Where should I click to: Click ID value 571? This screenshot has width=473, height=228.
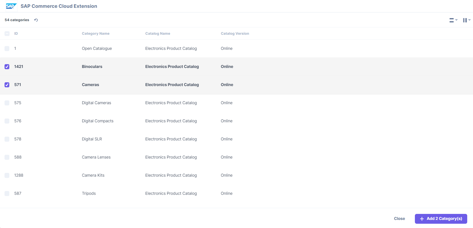pos(18,85)
